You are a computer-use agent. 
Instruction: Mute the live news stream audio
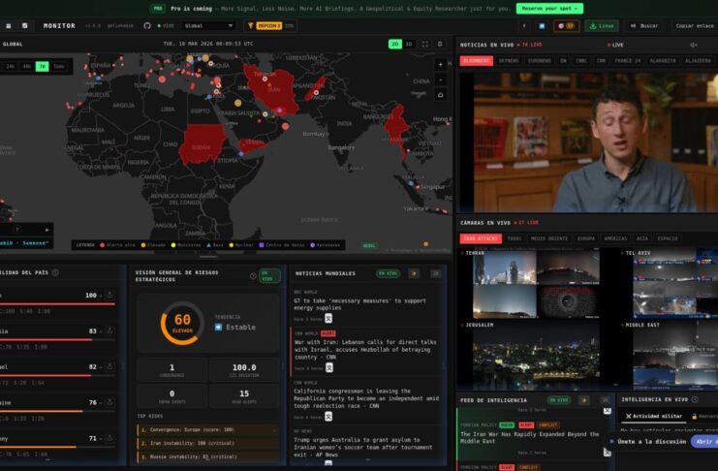[x=693, y=45]
